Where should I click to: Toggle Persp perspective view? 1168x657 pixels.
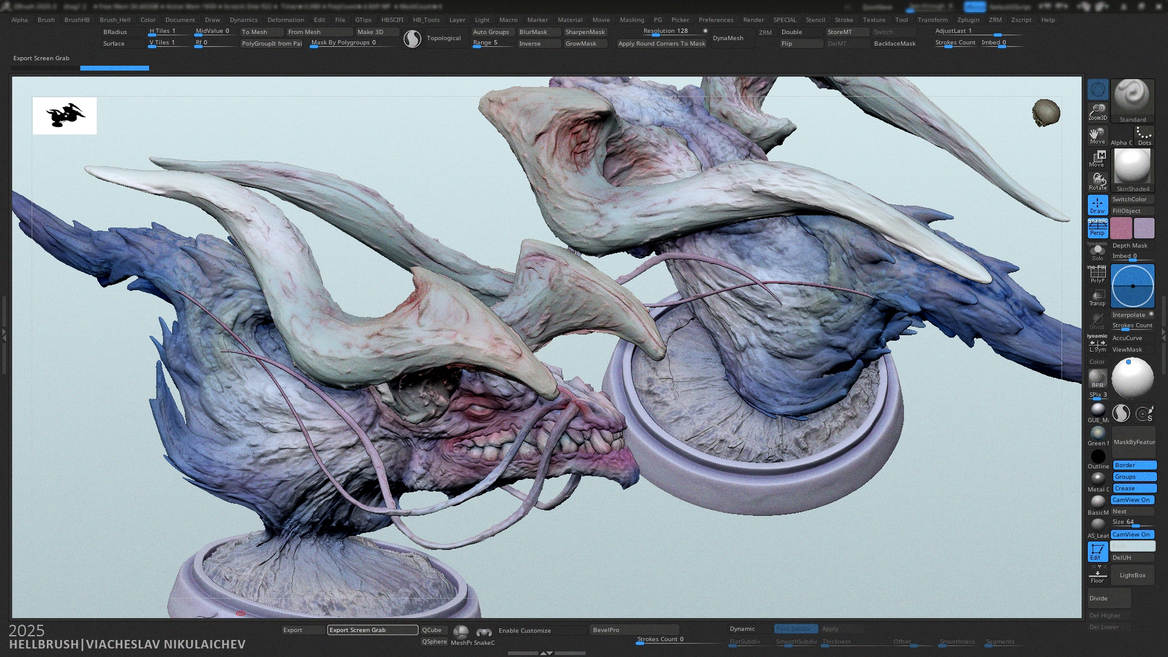point(1097,228)
